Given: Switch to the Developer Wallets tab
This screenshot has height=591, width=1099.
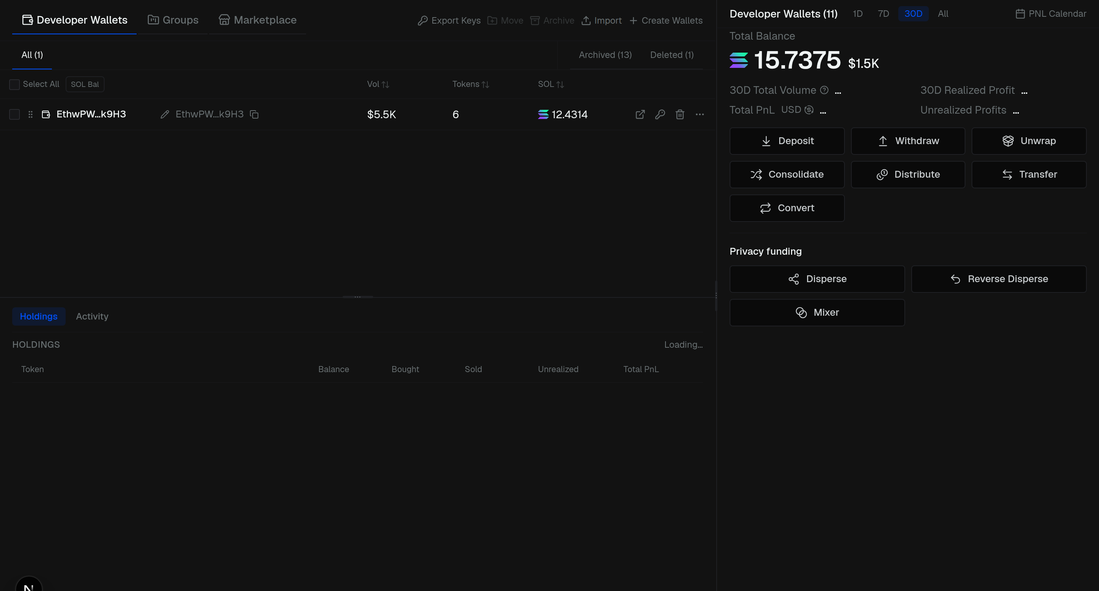Looking at the screenshot, I should coord(75,20).
